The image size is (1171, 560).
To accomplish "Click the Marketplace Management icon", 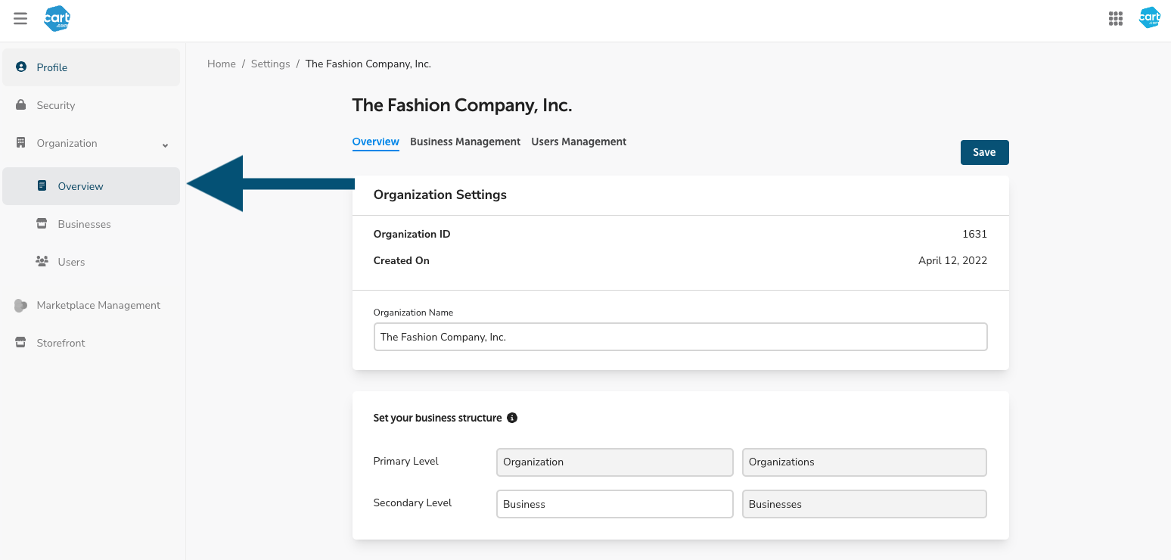I will [21, 306].
